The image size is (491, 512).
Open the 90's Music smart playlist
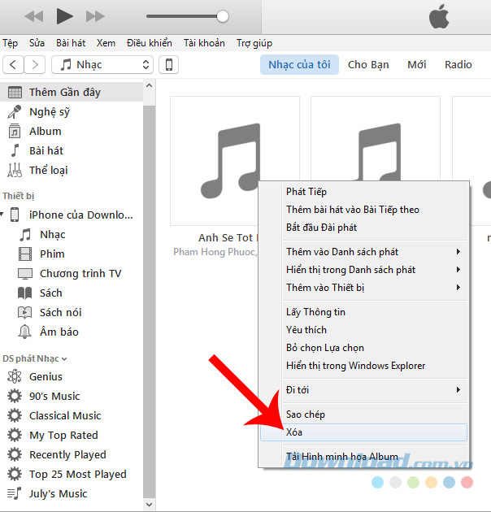[x=72, y=396]
